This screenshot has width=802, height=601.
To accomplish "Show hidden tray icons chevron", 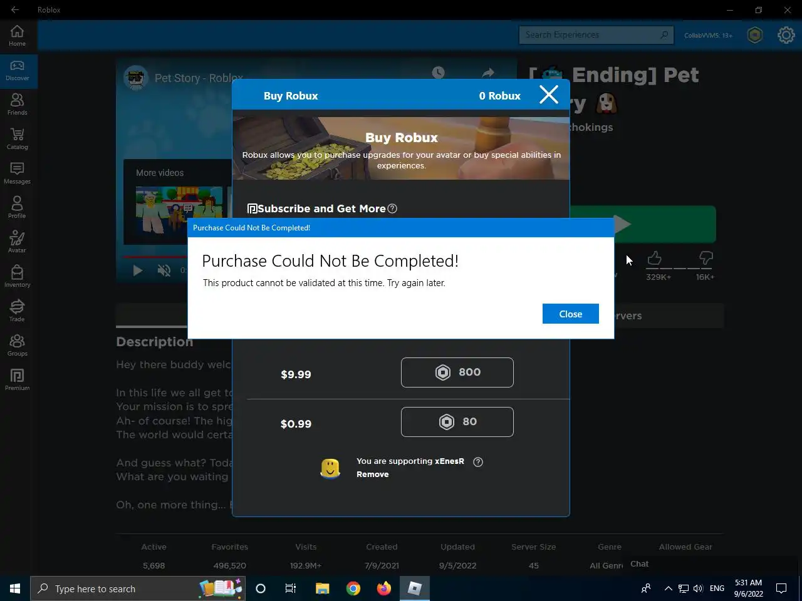I will pyautogui.click(x=668, y=588).
